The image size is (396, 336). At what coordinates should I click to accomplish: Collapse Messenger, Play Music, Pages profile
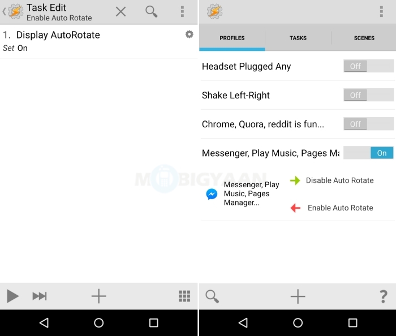click(x=271, y=153)
